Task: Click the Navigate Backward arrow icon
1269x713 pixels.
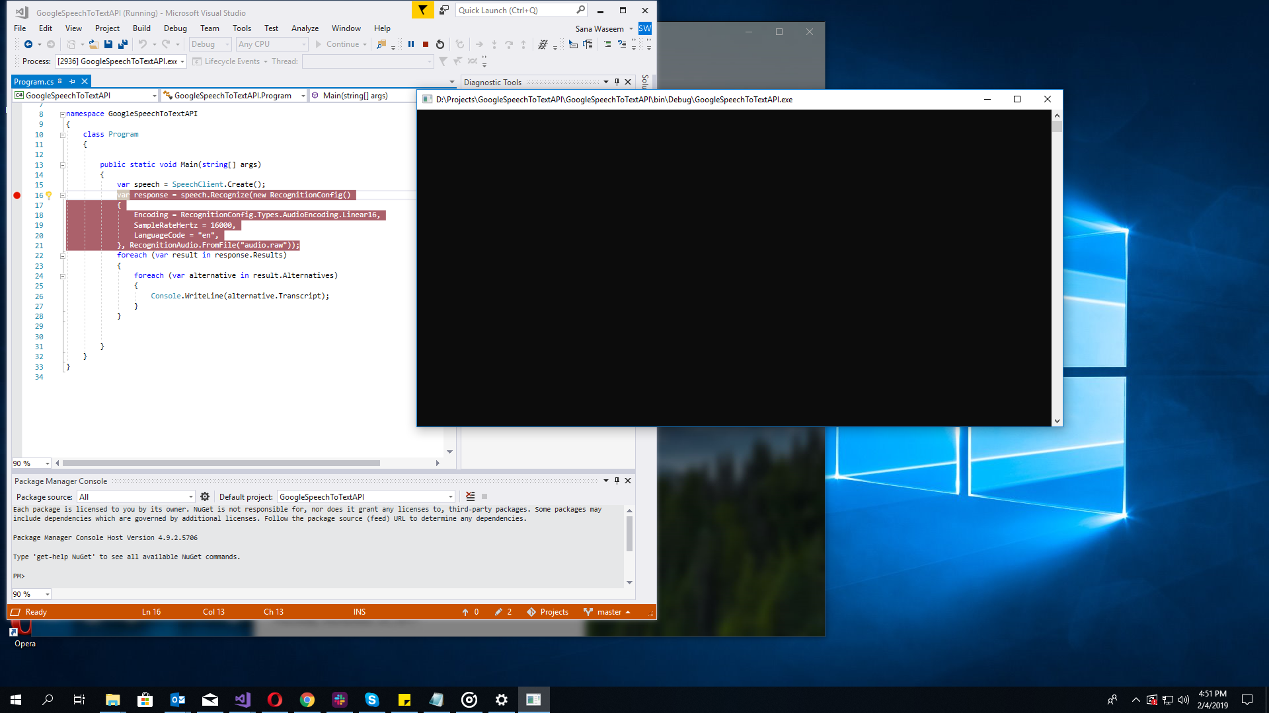Action: (28, 44)
